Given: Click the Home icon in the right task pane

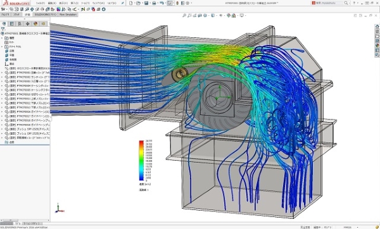Looking at the screenshot, I should click(377, 27).
